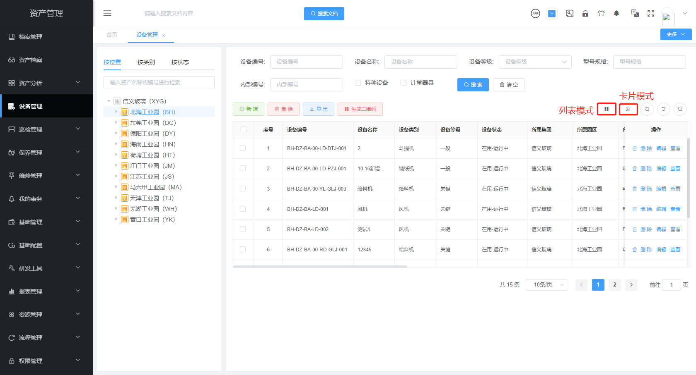Click the blue 搜索 filter button
The image size is (696, 375).
[x=473, y=85]
